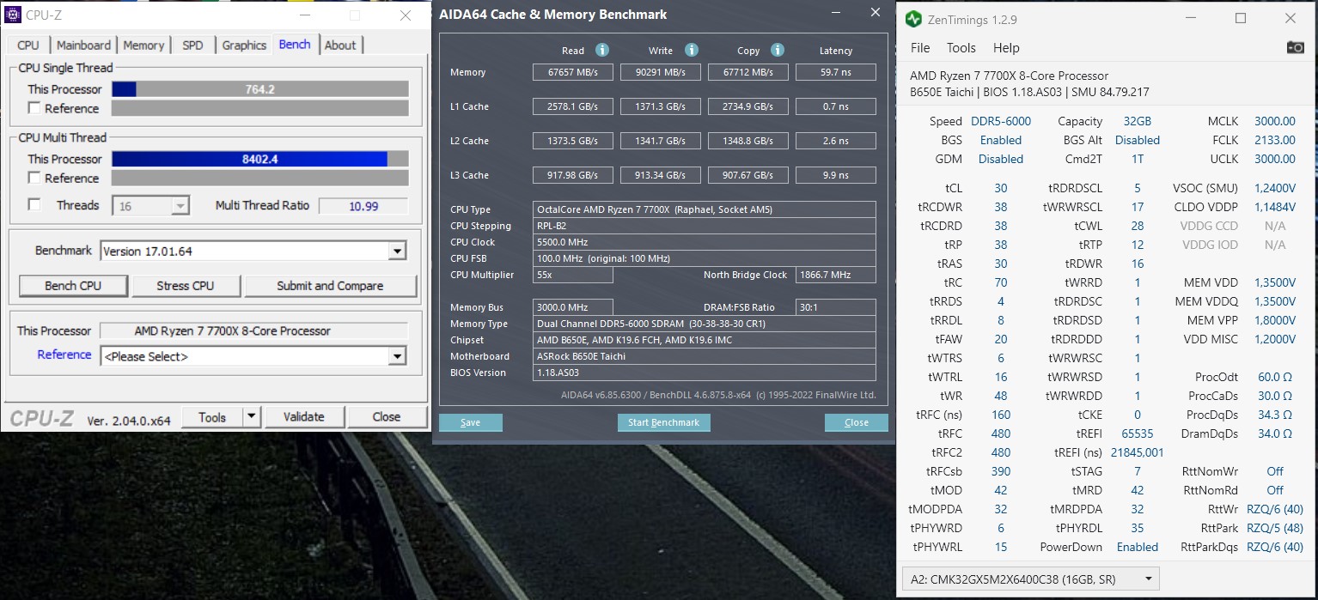1318x600 pixels.
Task: Click Start Benchmark in AIDA64
Action: click(664, 422)
